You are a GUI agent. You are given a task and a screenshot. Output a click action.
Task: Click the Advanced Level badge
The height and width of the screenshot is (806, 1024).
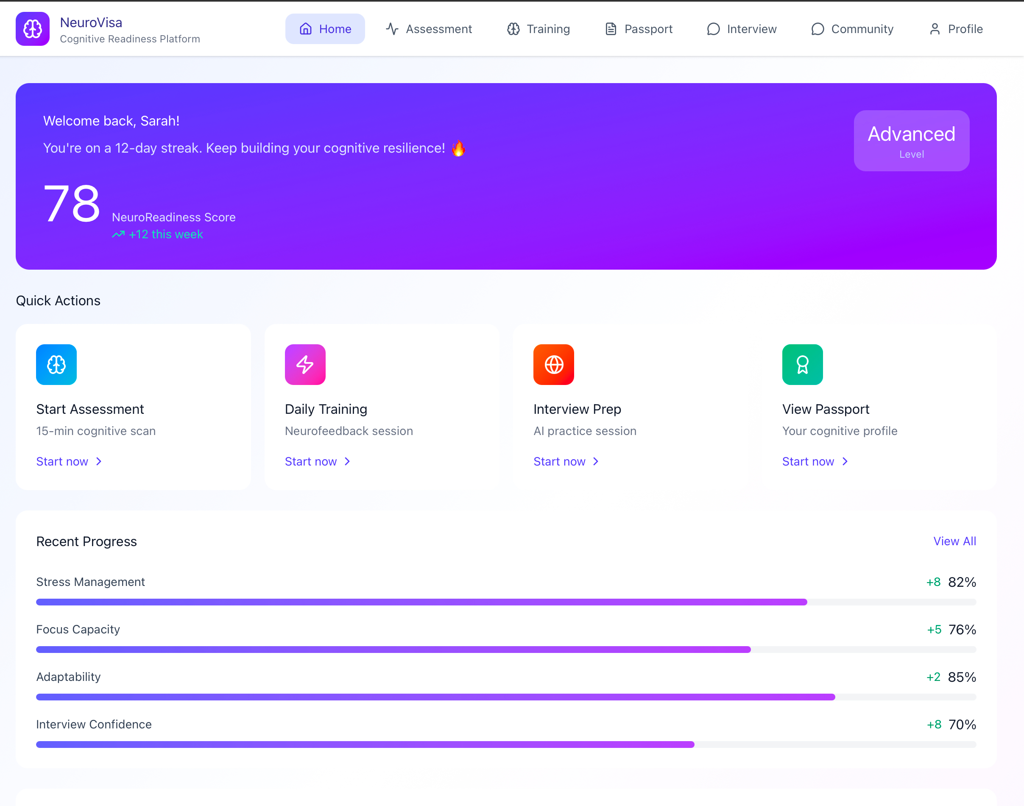coord(911,141)
